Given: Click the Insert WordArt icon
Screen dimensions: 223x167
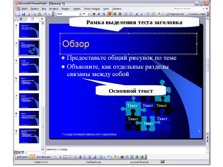Looking at the screenshot, I should 80,157.
